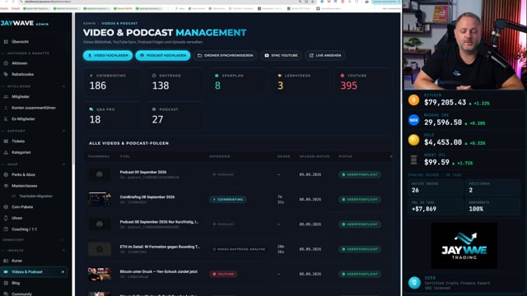Open the Mitglieder sidebar icon
The width and height of the screenshot is (527, 296).
[x=6, y=97]
